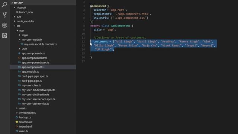Collapse the my-user-module folder
238x134 pixels.
pyautogui.click(x=20, y=39)
